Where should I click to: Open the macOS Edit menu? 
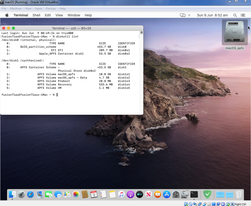pos(48,15)
